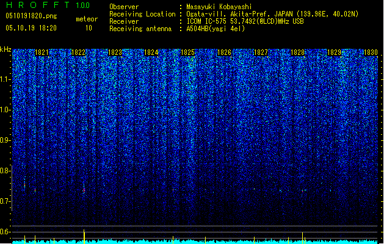Click the 1822 time marker

78,52
